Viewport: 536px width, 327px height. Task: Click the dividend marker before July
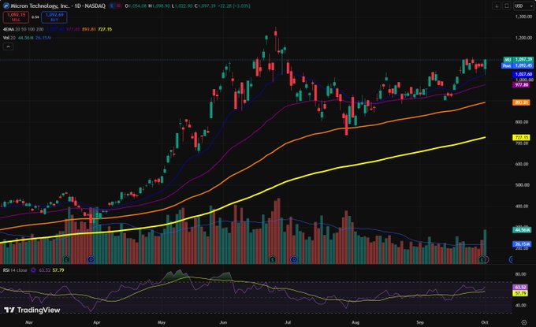pos(294,260)
